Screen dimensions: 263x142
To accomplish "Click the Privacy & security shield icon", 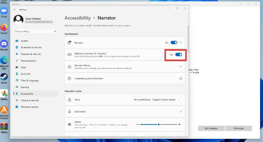I will point(17,100).
